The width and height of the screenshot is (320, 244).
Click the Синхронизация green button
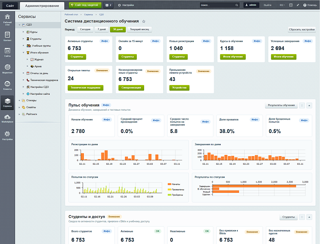pos(130,87)
